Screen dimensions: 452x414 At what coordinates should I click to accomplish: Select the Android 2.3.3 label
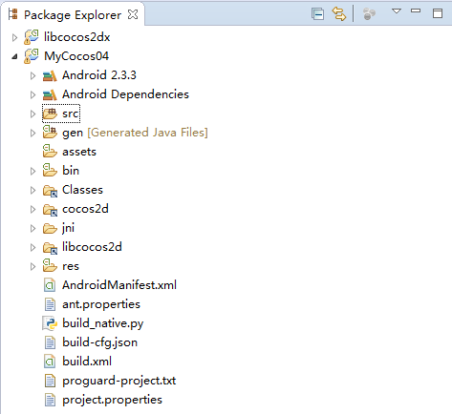tap(99, 75)
